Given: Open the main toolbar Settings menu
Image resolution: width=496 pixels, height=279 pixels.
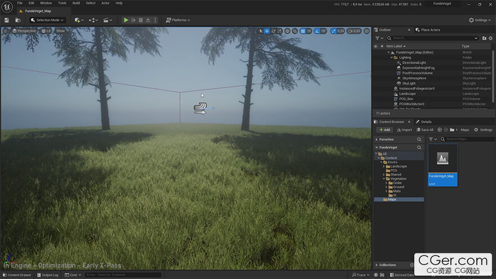Looking at the screenshot, I should pyautogui.click(x=480, y=20).
